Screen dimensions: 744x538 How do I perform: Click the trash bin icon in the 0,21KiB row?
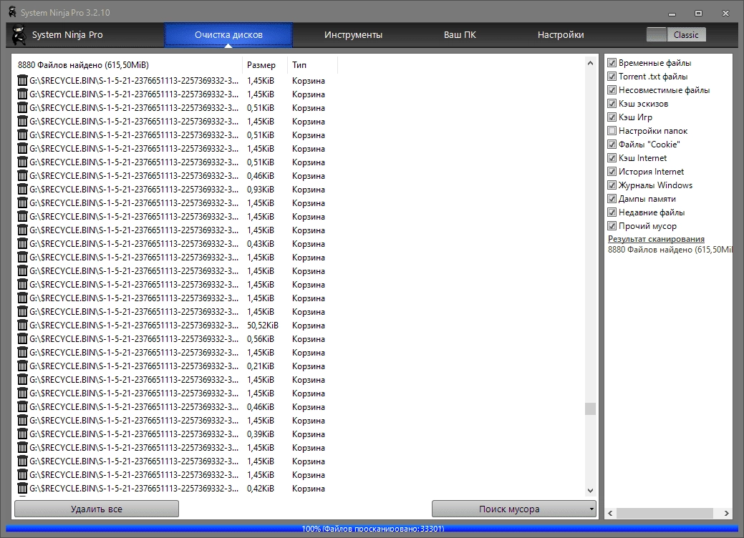tap(22, 366)
